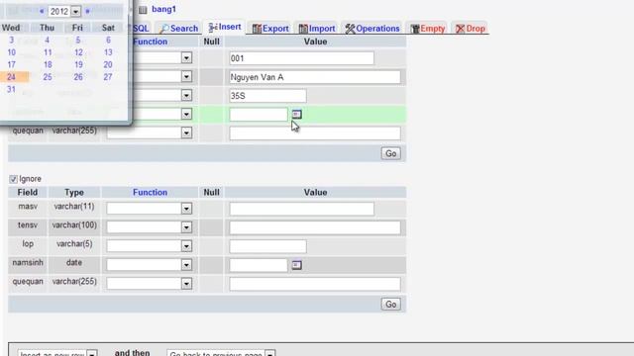The height and width of the screenshot is (356, 634).
Task: Expand function dropdown beside value 001
Action: 186,58
